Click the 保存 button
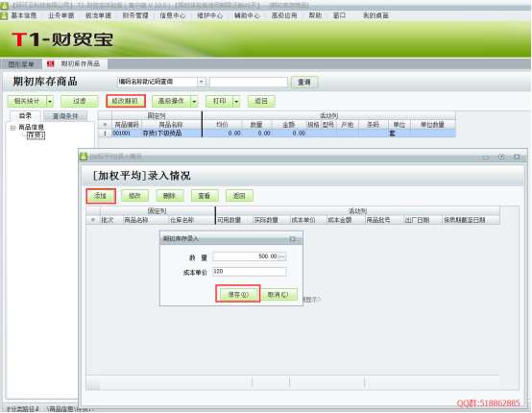Viewport: 532px width, 413px height. point(238,294)
